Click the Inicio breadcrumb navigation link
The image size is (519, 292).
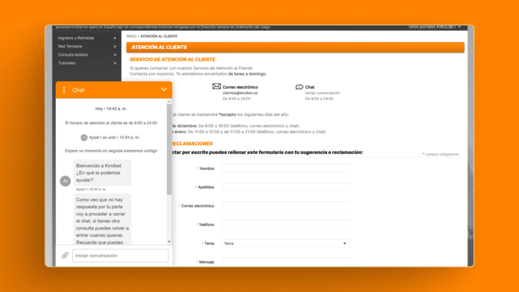pos(133,36)
